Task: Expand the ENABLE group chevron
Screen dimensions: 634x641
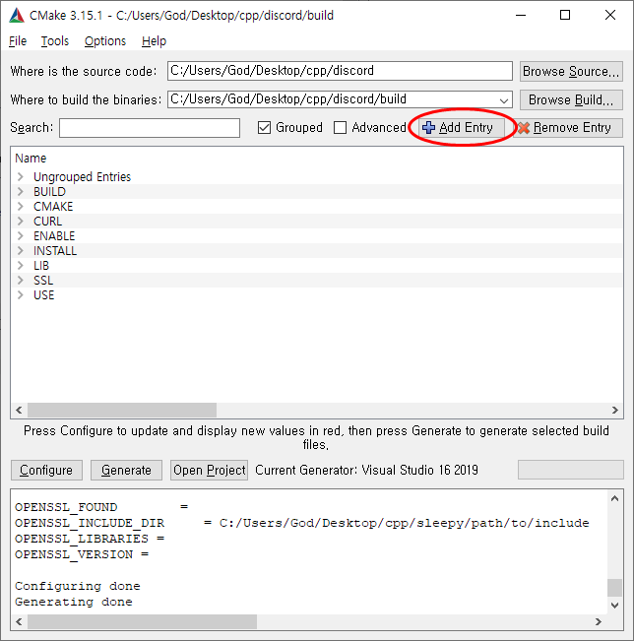Action: click(20, 235)
